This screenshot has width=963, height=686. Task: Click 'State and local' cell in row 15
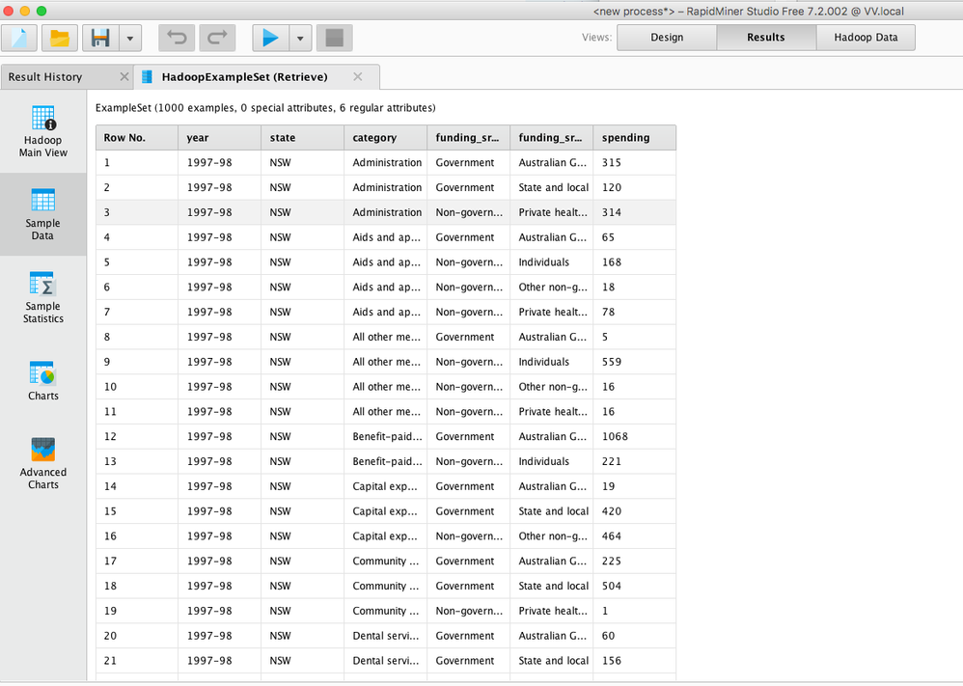[x=552, y=511]
